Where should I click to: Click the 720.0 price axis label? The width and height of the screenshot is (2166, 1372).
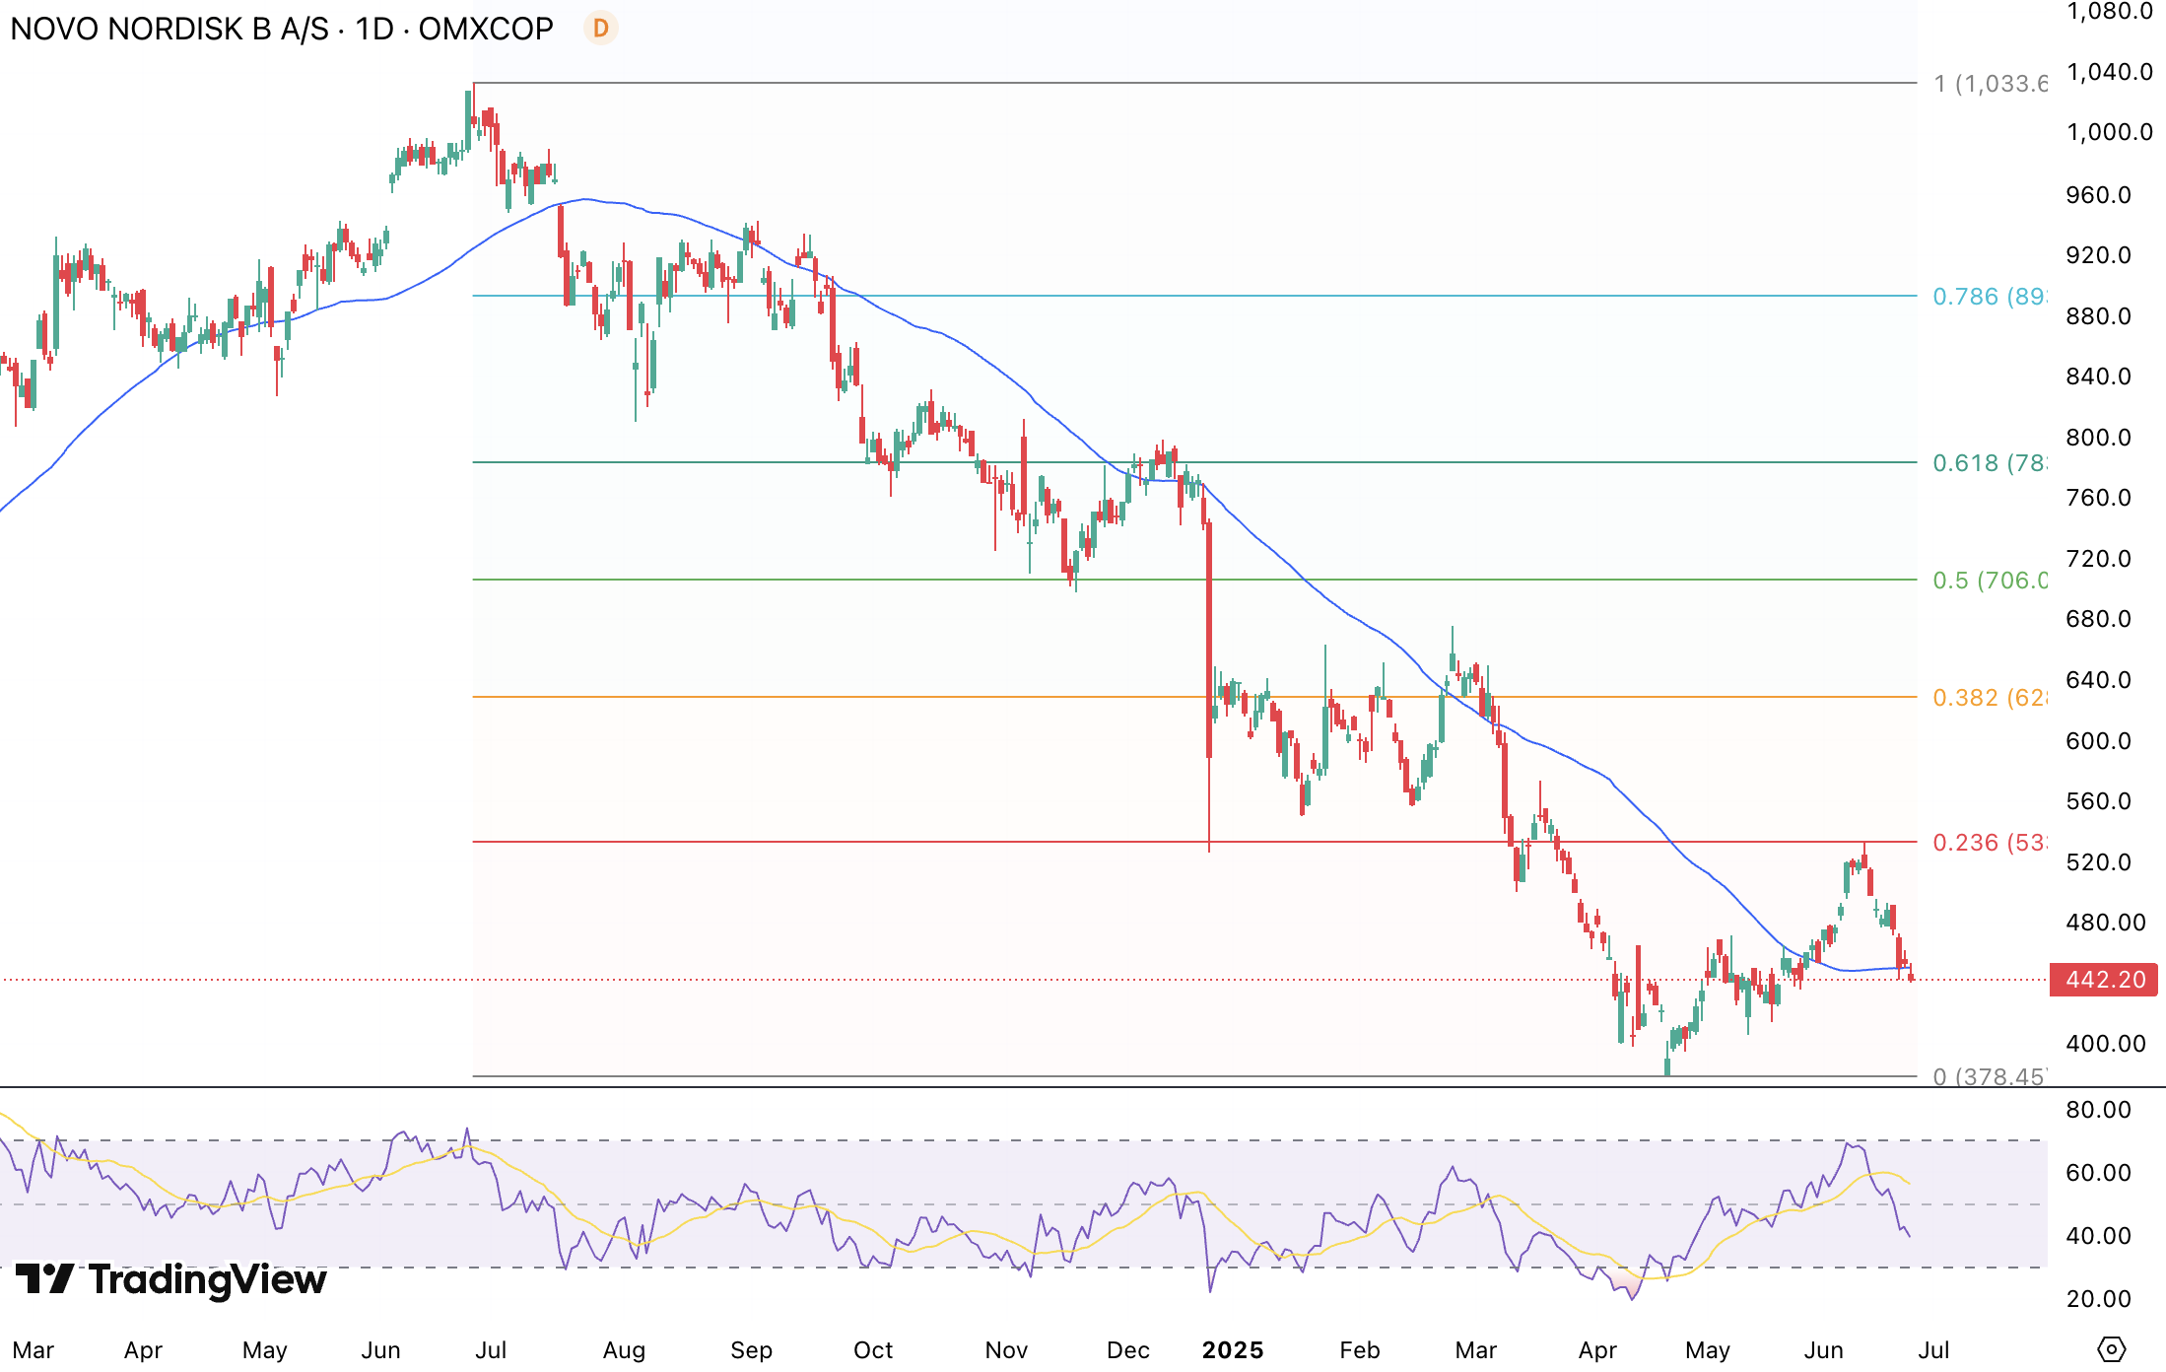(x=2098, y=559)
